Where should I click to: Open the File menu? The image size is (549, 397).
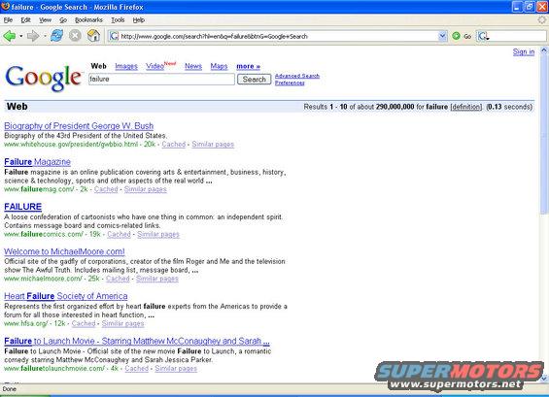point(8,20)
